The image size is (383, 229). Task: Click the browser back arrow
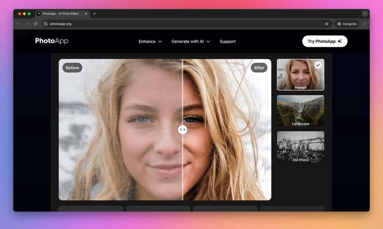(x=18, y=24)
